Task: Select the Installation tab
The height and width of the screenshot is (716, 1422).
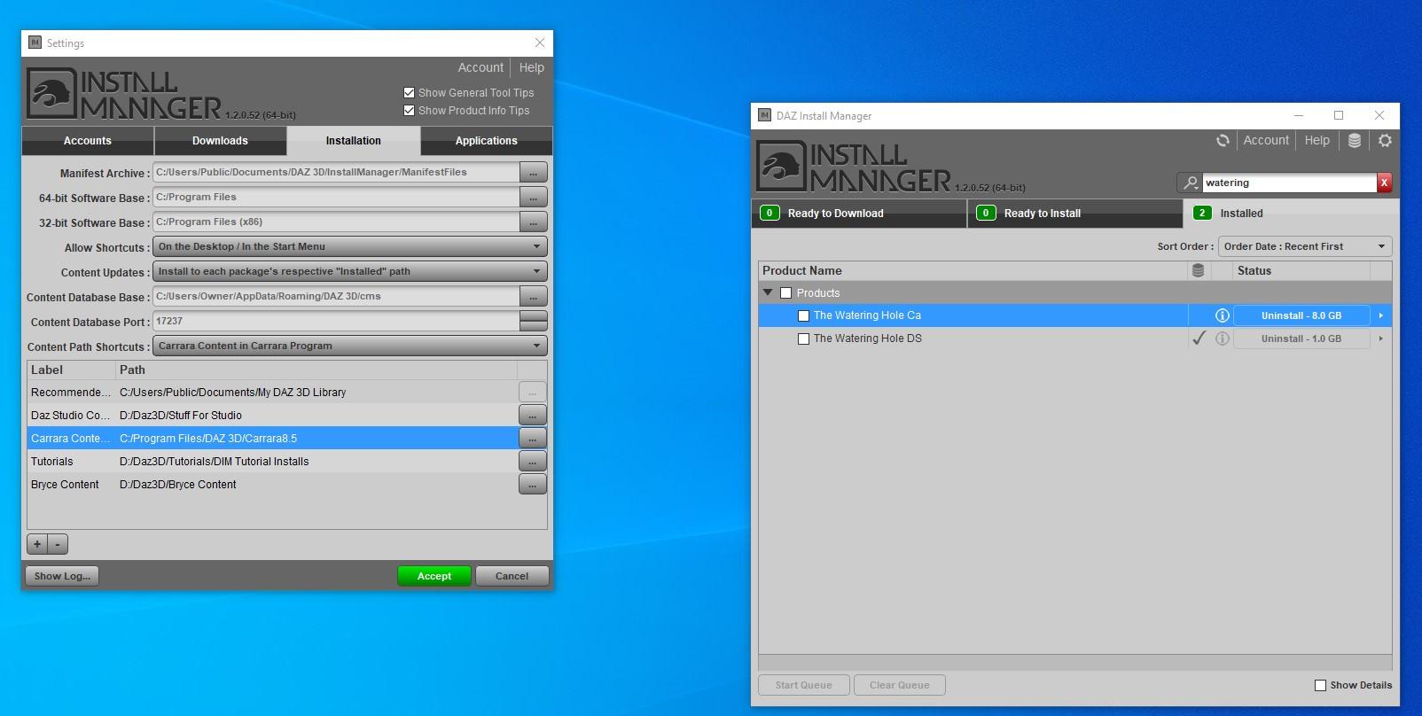Action: pyautogui.click(x=353, y=141)
